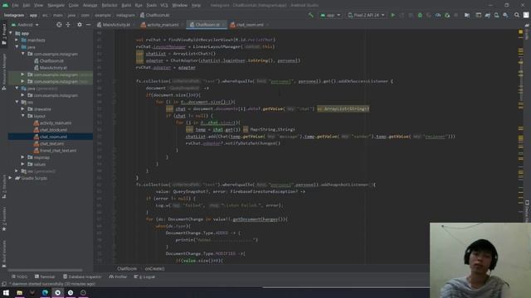The width and height of the screenshot is (531, 298).
Task: Select chat_block.xml in the layout folder
Action: (53, 130)
